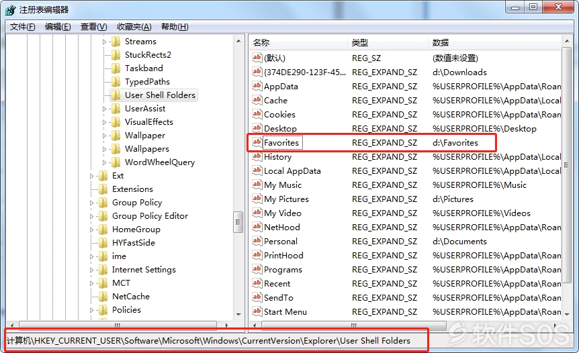Click the tree pane scroll-up arrow

tap(238, 41)
